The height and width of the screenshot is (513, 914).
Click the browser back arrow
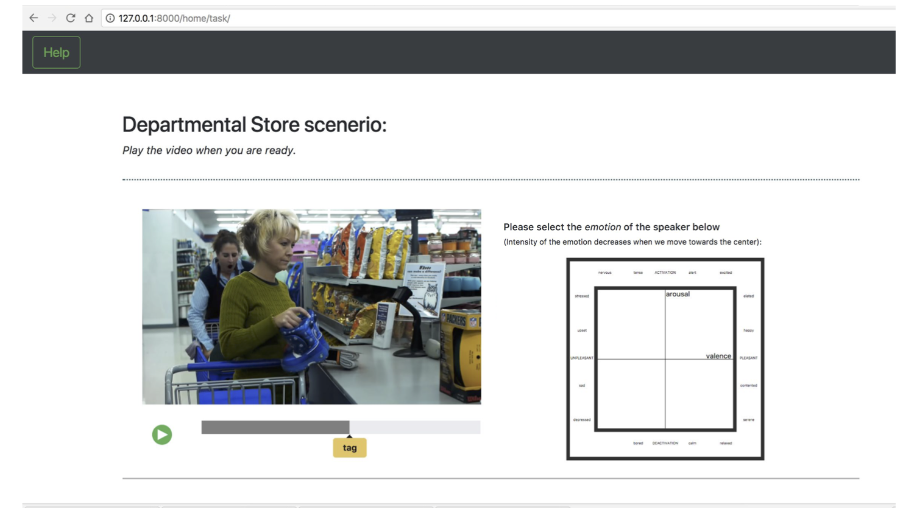point(34,18)
